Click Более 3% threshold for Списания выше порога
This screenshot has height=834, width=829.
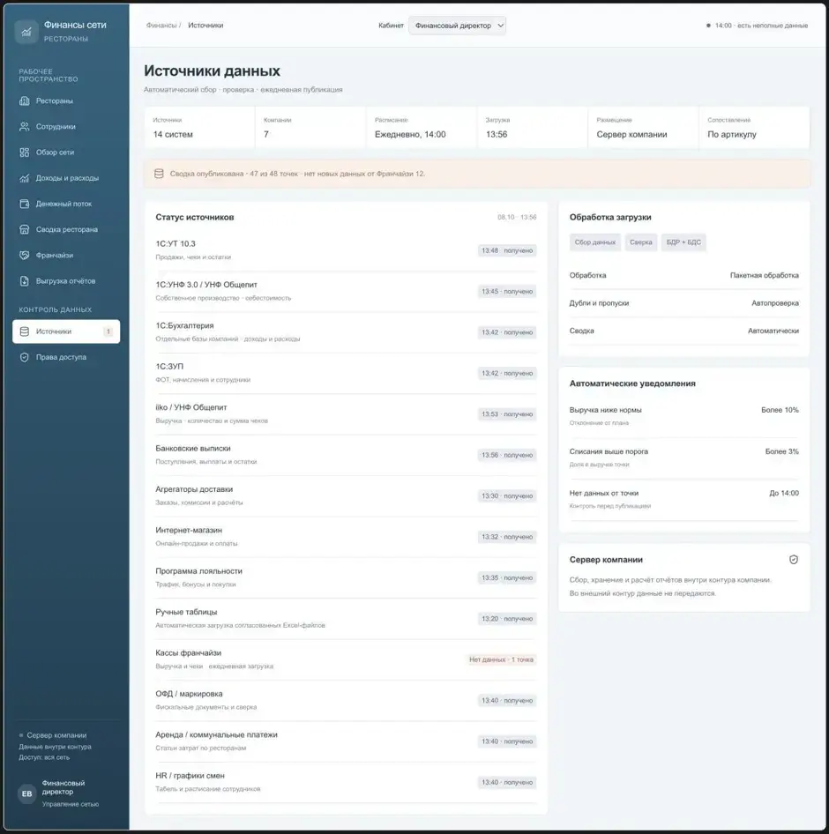click(x=781, y=451)
